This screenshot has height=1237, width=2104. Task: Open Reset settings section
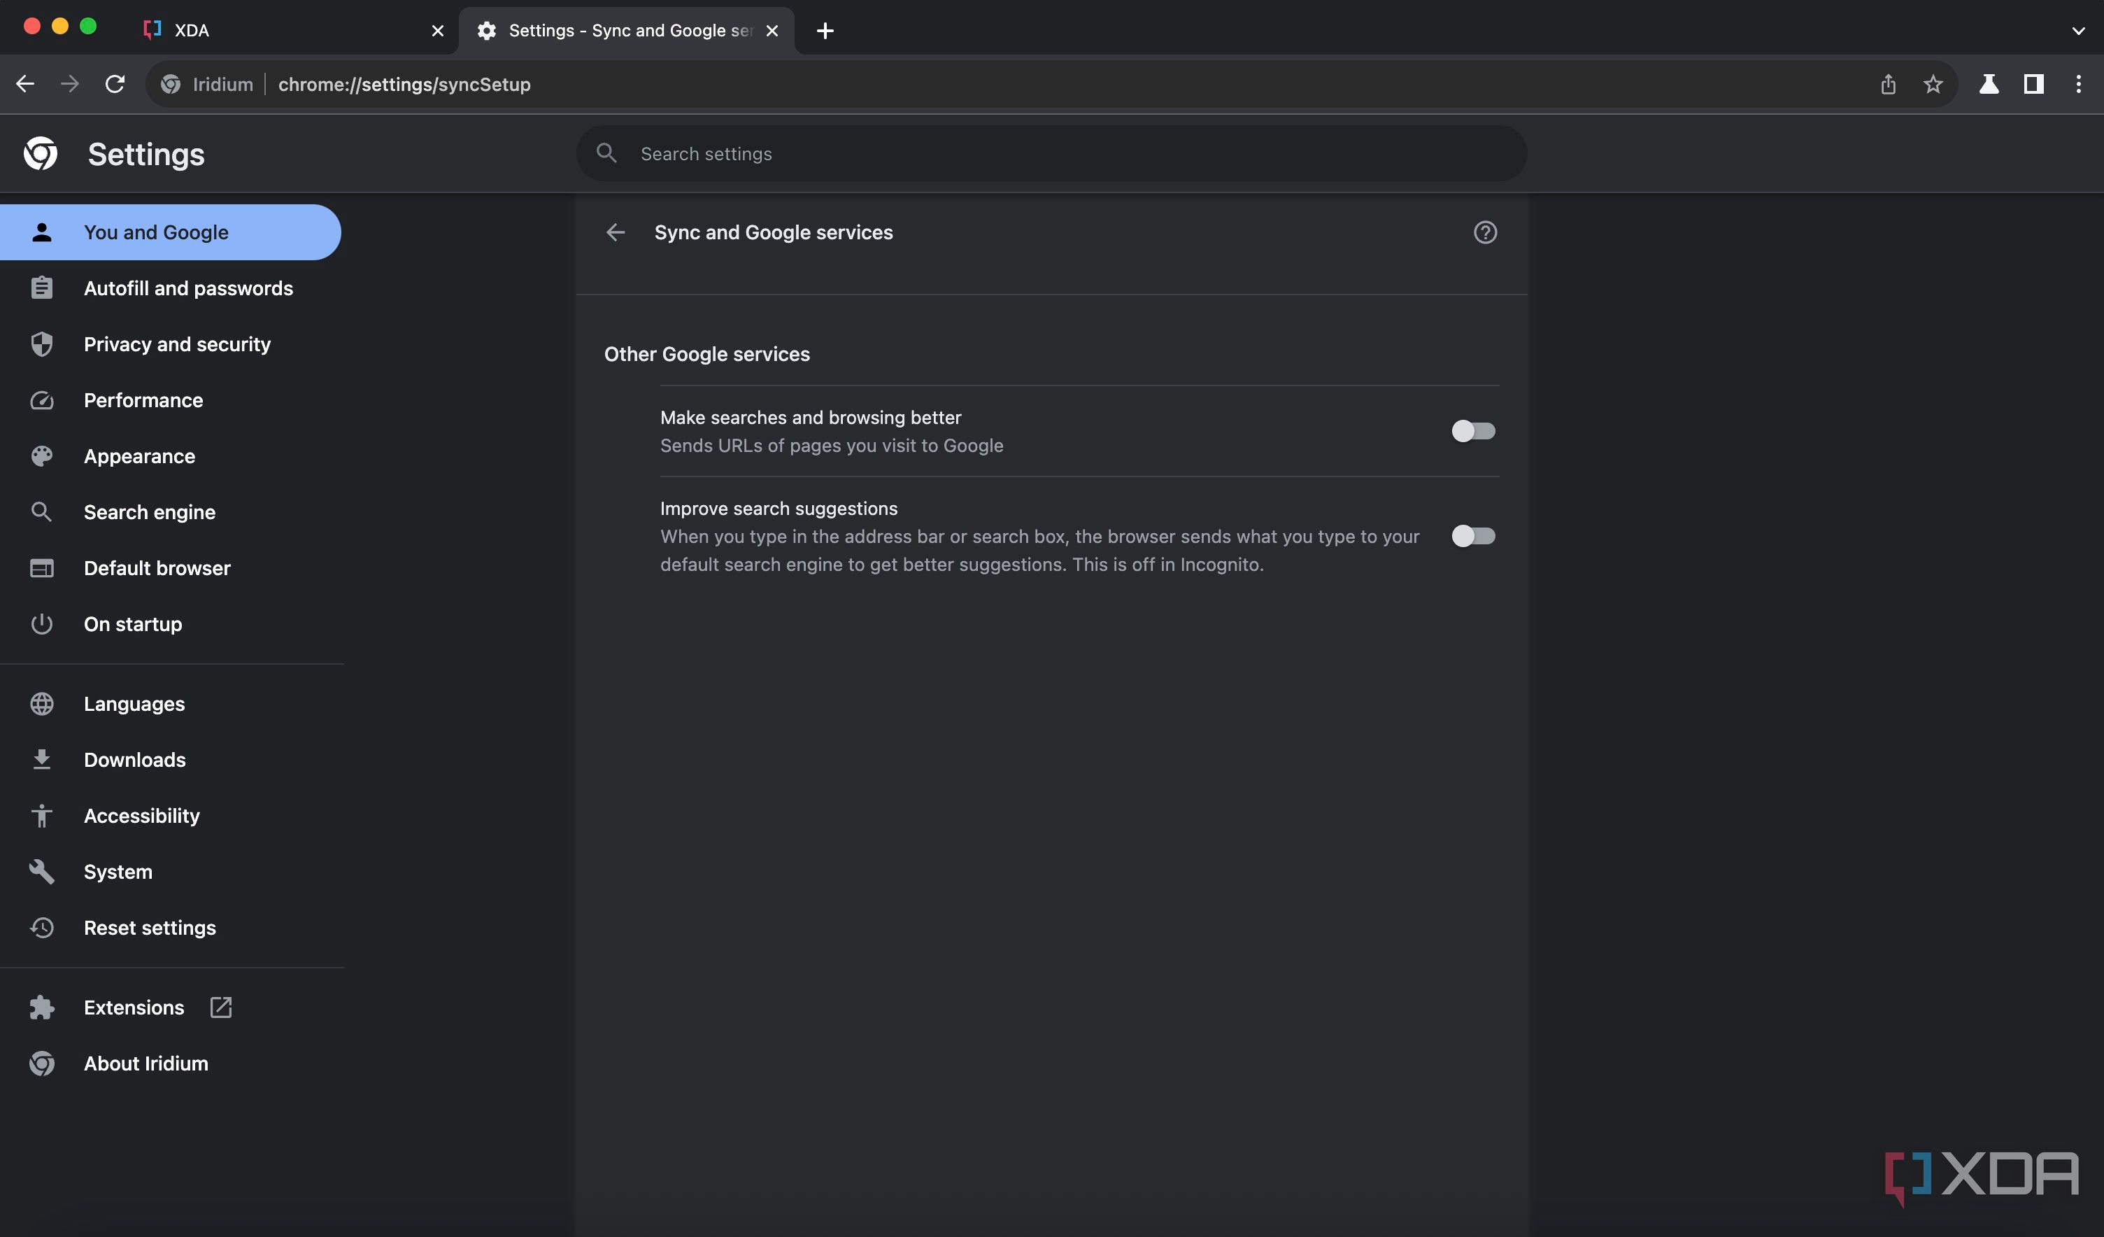tap(171, 928)
